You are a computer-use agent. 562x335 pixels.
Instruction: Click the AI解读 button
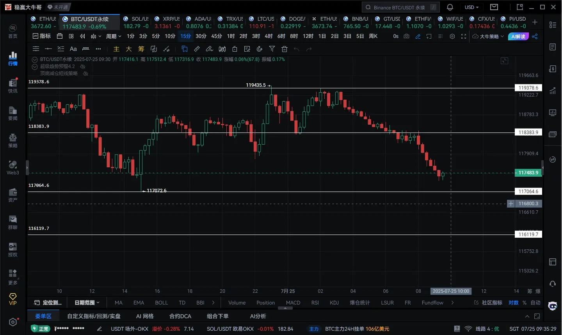pyautogui.click(x=518, y=36)
